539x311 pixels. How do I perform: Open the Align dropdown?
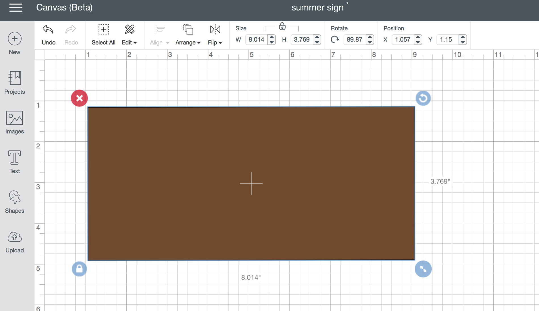(159, 35)
